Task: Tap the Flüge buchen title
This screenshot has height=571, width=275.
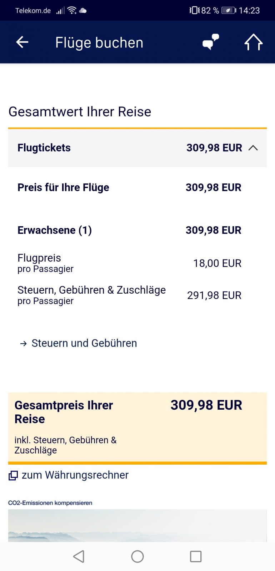Action: 99,43
